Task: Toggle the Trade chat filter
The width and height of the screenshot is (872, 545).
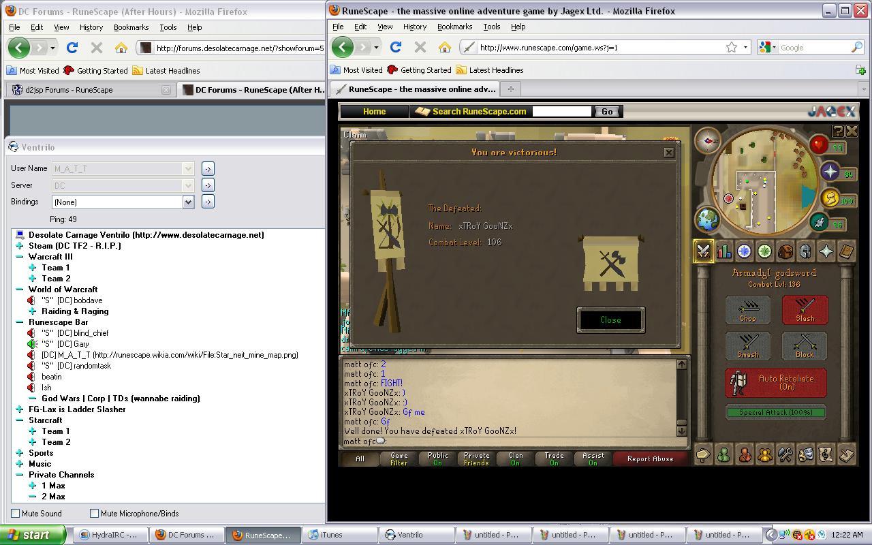Action: tap(555, 458)
